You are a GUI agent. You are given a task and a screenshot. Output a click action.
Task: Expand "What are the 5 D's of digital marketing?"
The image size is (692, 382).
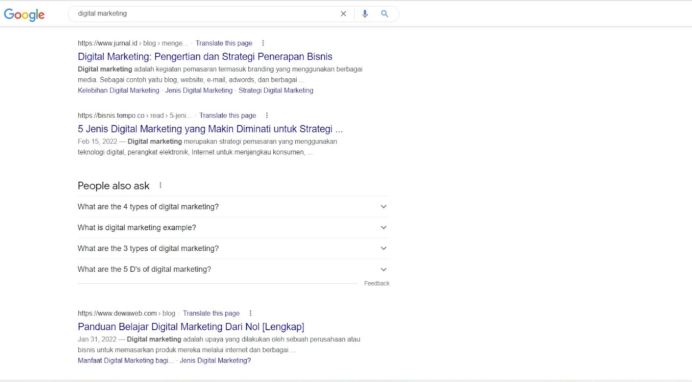(x=233, y=269)
